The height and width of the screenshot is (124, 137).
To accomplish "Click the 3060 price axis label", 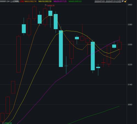I will [x=130, y=104].
